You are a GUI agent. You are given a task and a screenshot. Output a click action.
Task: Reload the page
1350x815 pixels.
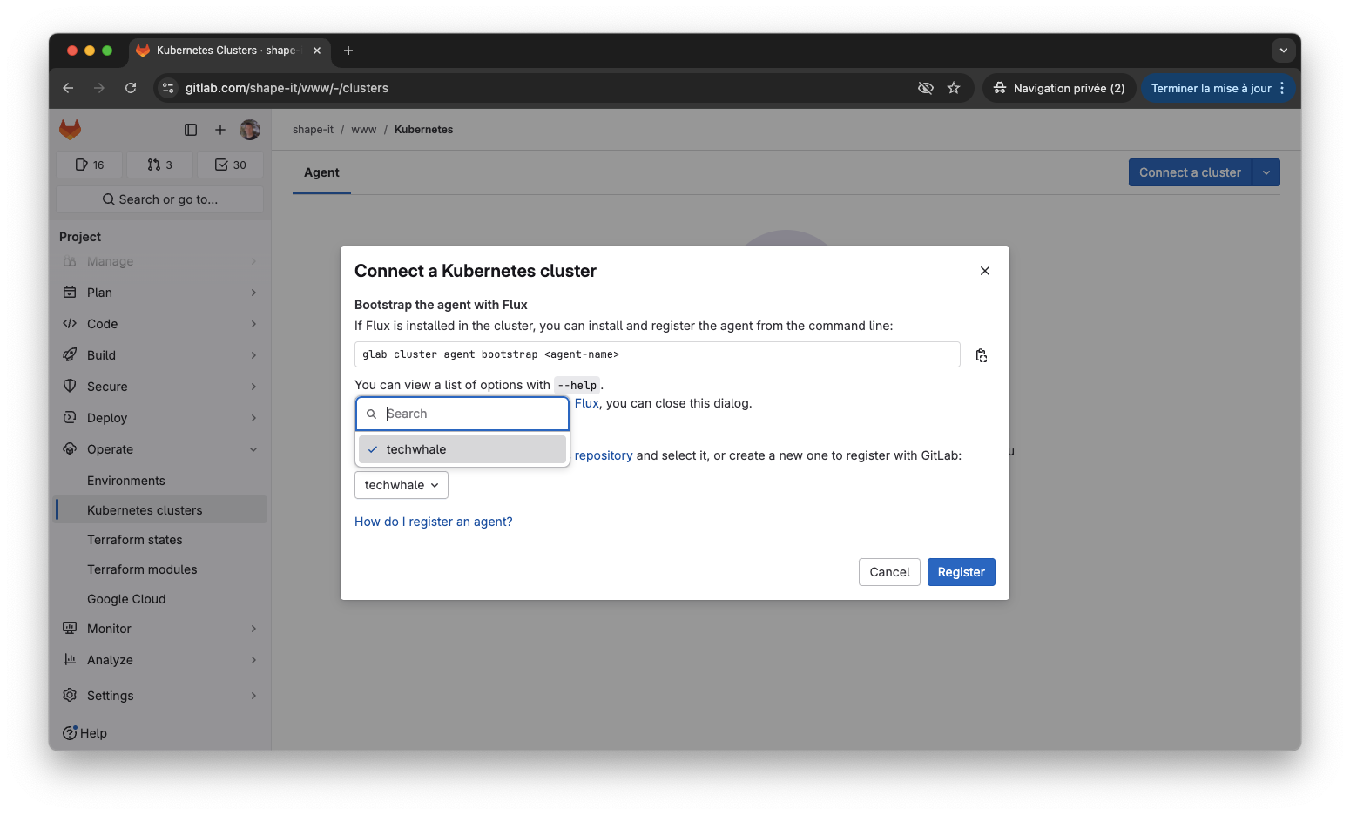pyautogui.click(x=131, y=88)
